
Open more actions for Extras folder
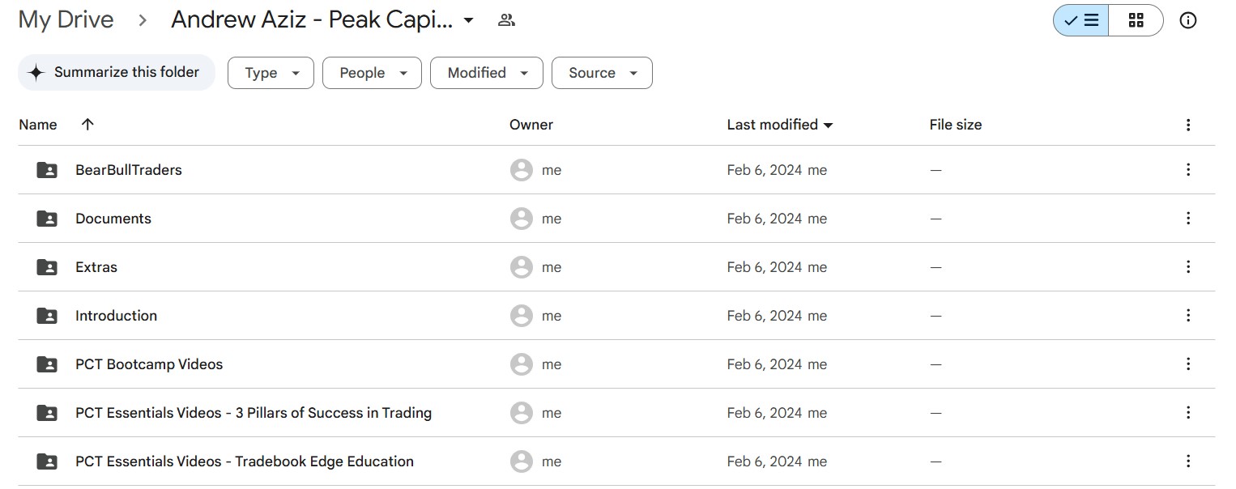coord(1187,267)
